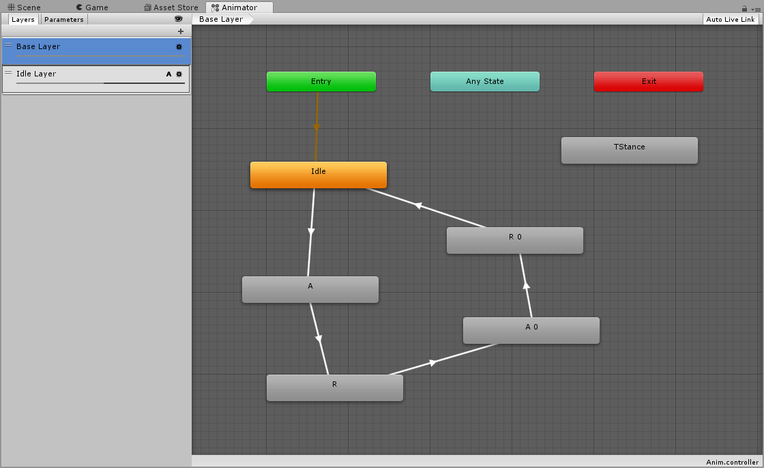
Task: Select the Any State node
Action: pyautogui.click(x=484, y=81)
